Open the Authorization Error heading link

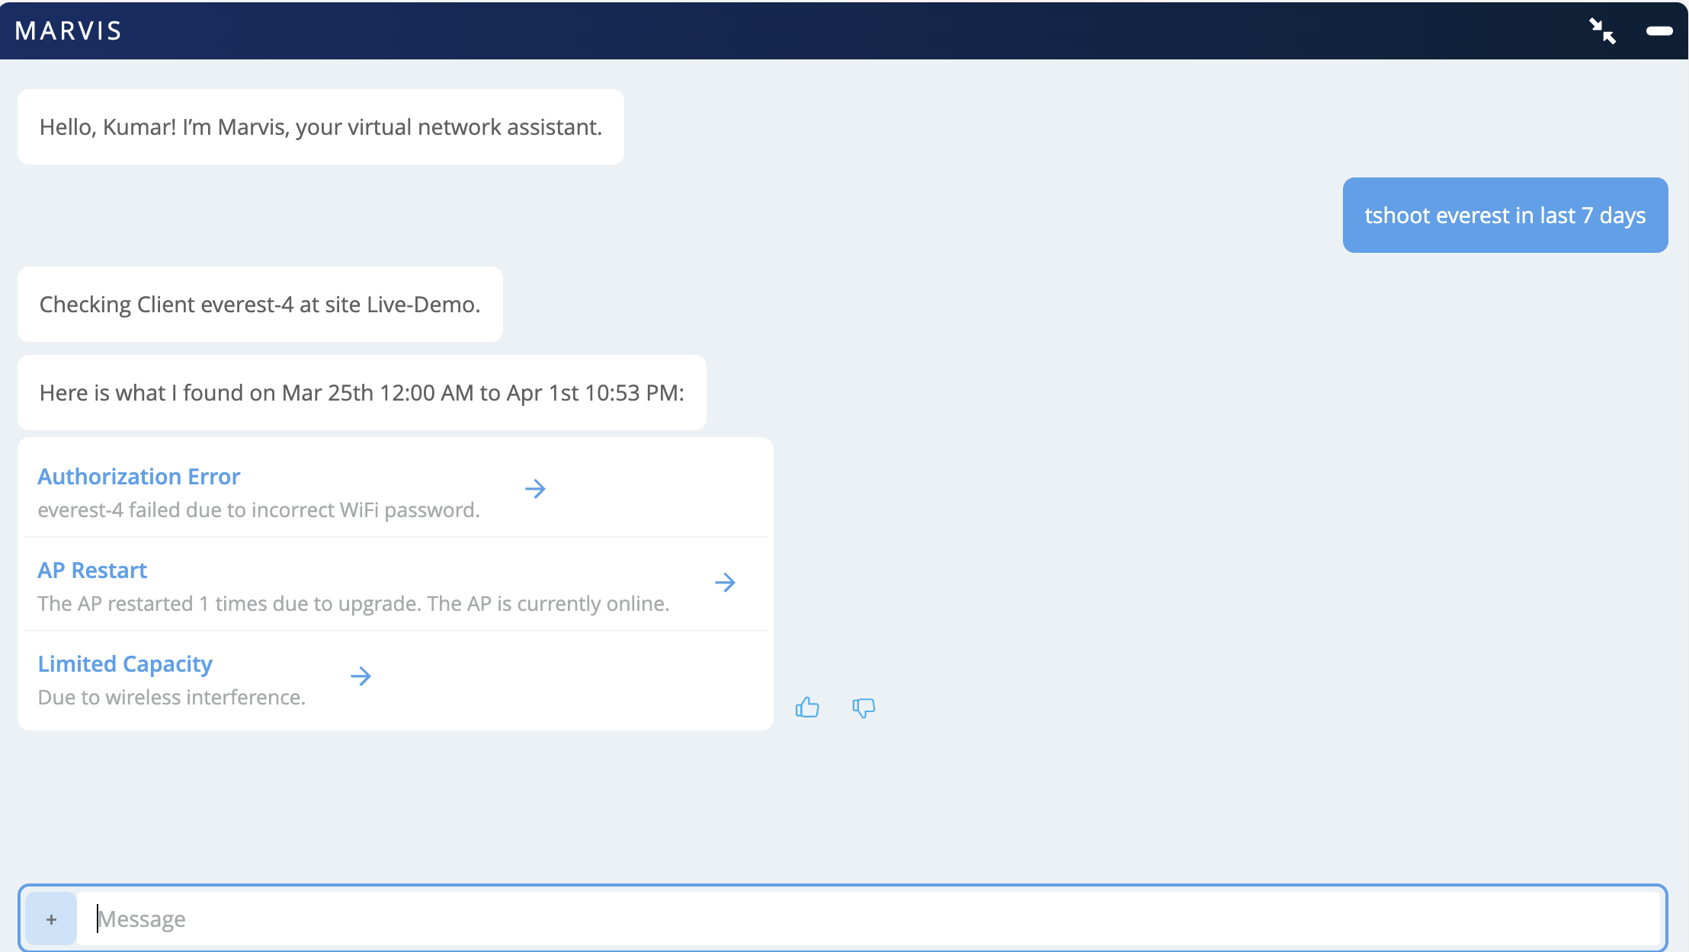coord(139,477)
